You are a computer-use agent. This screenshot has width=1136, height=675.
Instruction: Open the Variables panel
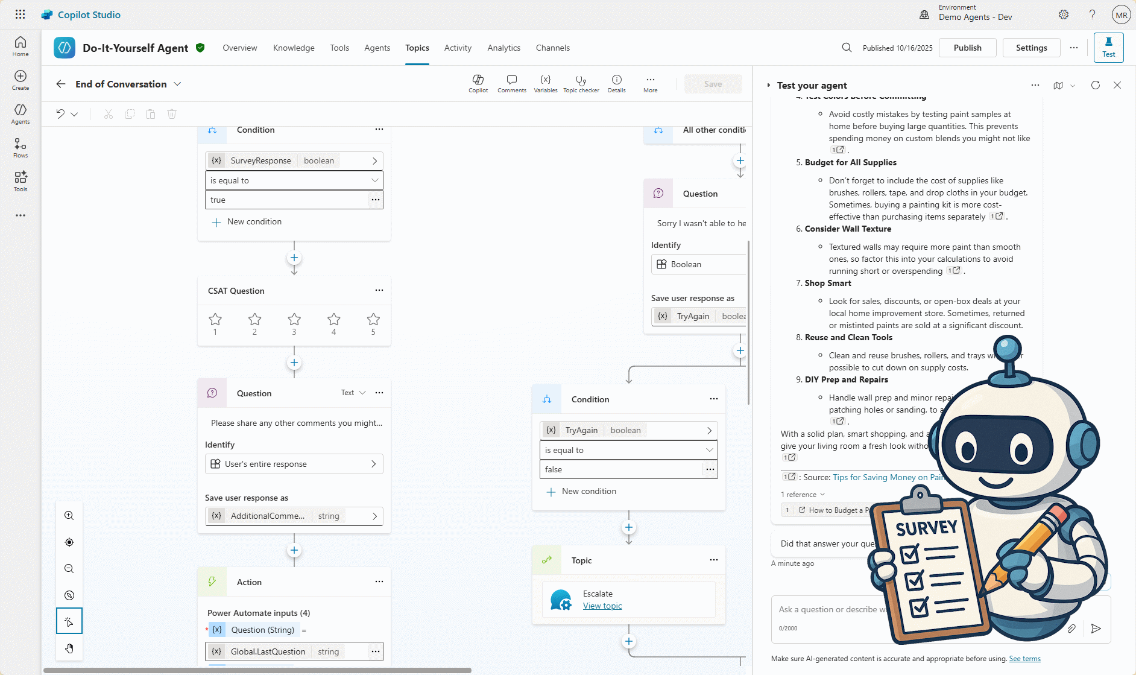[x=545, y=84]
